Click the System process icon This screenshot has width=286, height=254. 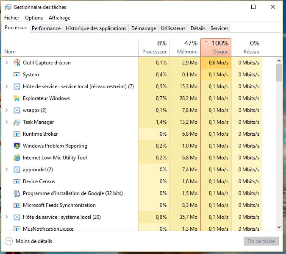17,75
